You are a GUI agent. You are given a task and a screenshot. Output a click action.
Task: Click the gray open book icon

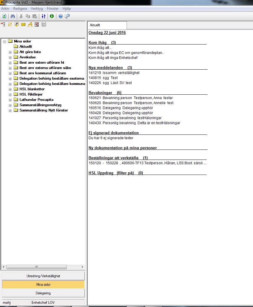point(44,24)
